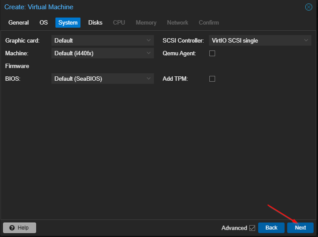Open the SCSI Controller dropdown
Image resolution: width=318 pixels, height=237 pixels.
tap(260, 40)
